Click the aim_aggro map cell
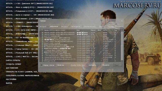 (106, 38)
